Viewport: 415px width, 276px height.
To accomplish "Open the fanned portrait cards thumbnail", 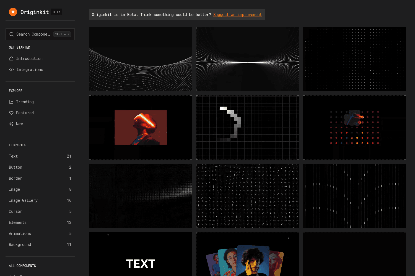I will click(248, 254).
